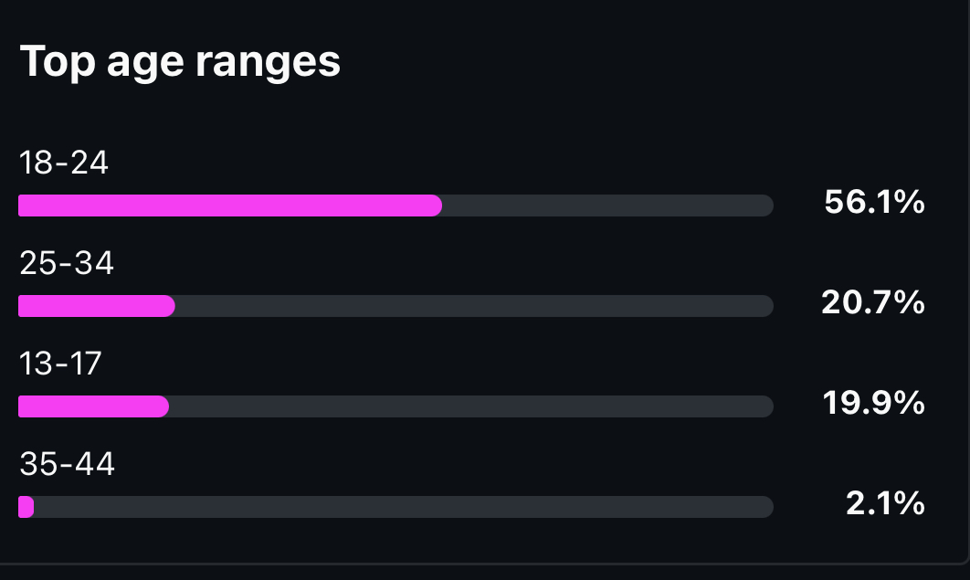970x580 pixels.
Task: Click the 19.9% percentage value
Action: pos(873,403)
